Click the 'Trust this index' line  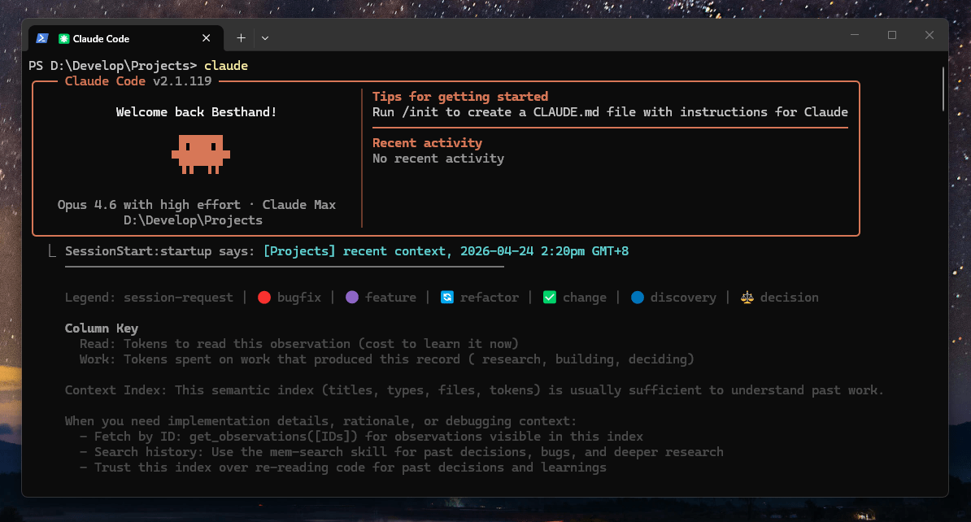click(343, 468)
